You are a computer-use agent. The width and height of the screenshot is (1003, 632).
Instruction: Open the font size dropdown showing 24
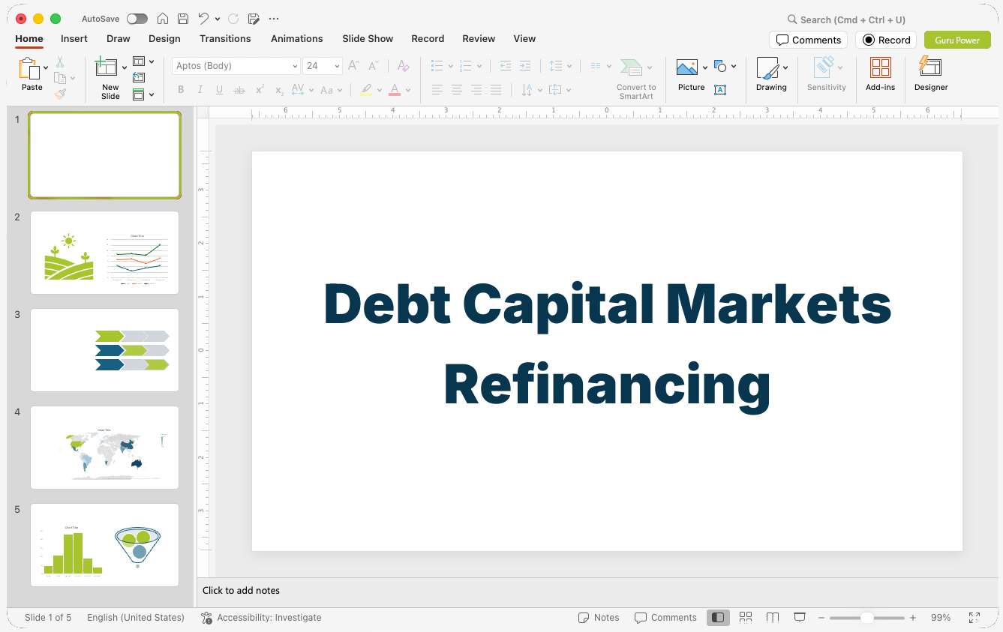(323, 66)
